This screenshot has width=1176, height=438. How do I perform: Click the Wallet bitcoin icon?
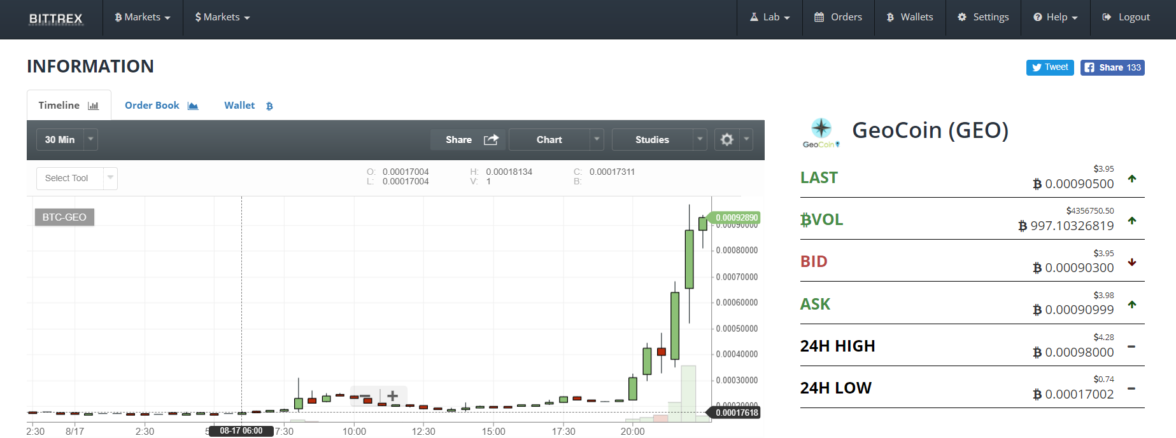tap(269, 106)
